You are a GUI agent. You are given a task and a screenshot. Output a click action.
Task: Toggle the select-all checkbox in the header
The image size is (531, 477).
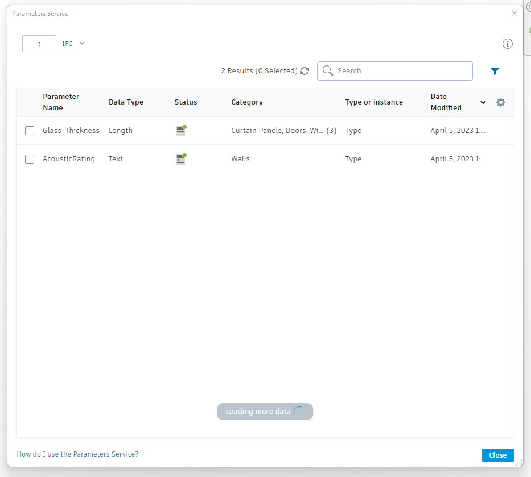pos(30,102)
